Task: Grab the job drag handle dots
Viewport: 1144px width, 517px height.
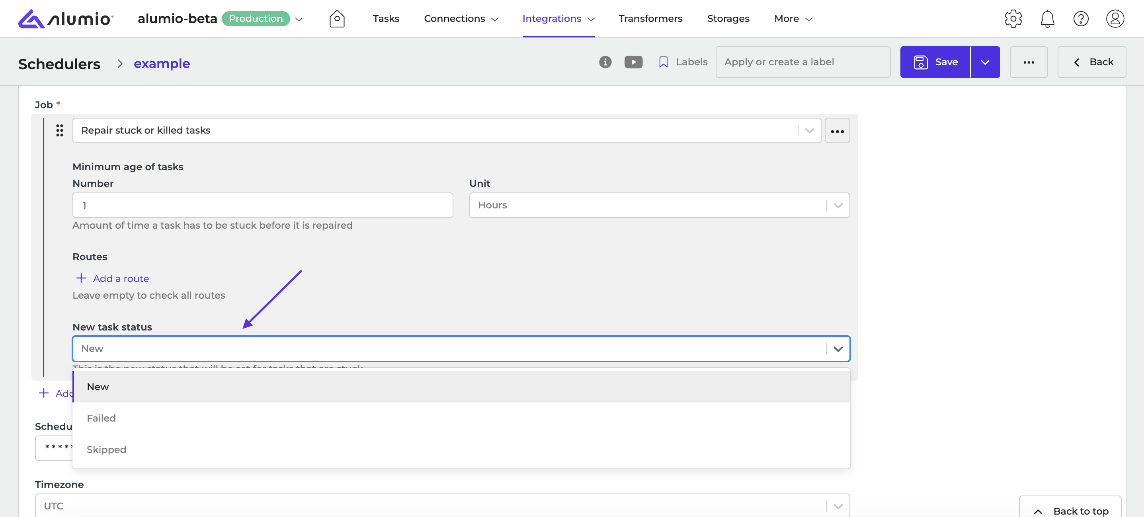Action: coord(60,130)
